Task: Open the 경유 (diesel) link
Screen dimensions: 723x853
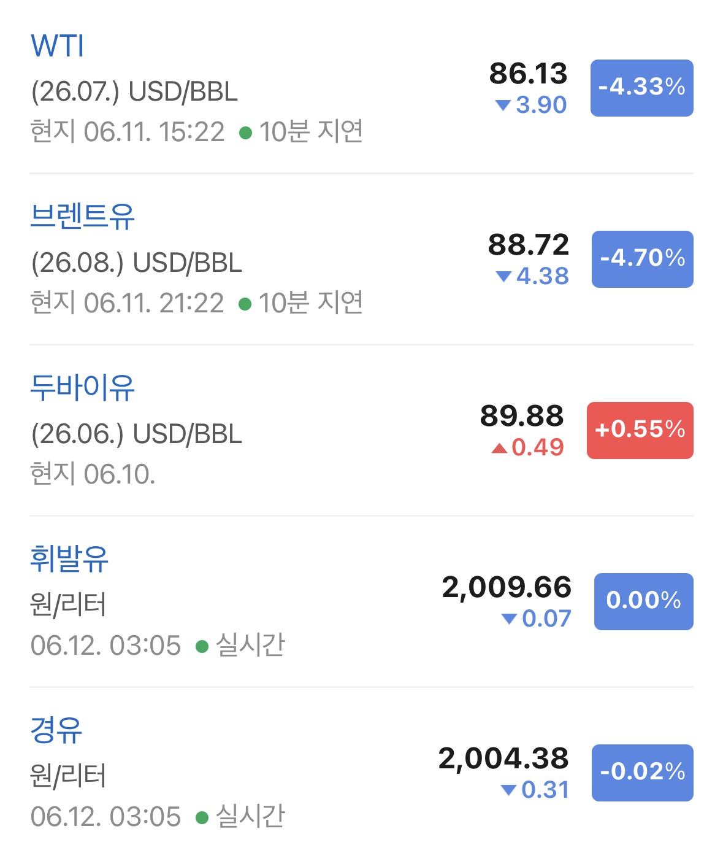Action: (x=56, y=730)
